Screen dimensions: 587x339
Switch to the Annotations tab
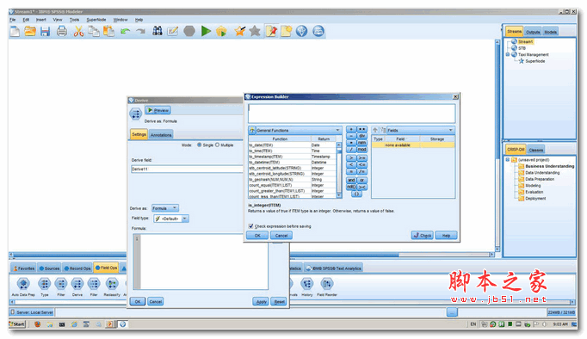[x=161, y=135]
